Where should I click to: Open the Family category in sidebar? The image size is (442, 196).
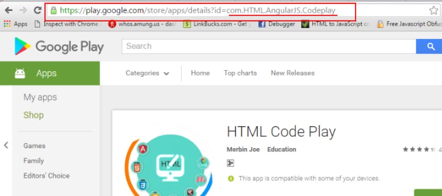click(x=33, y=161)
